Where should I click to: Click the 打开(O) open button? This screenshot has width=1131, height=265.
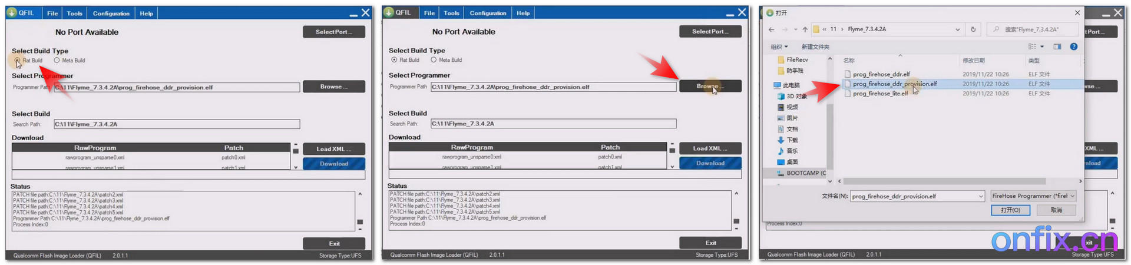pyautogui.click(x=1010, y=210)
